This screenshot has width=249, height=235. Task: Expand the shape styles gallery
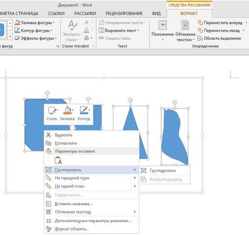click(x=10, y=37)
